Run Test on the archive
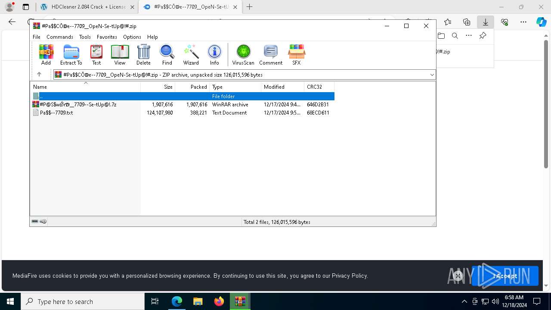The image size is (551, 310). [x=96, y=55]
